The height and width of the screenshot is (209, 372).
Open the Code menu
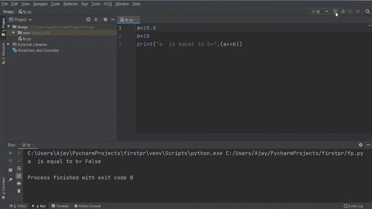click(55, 4)
